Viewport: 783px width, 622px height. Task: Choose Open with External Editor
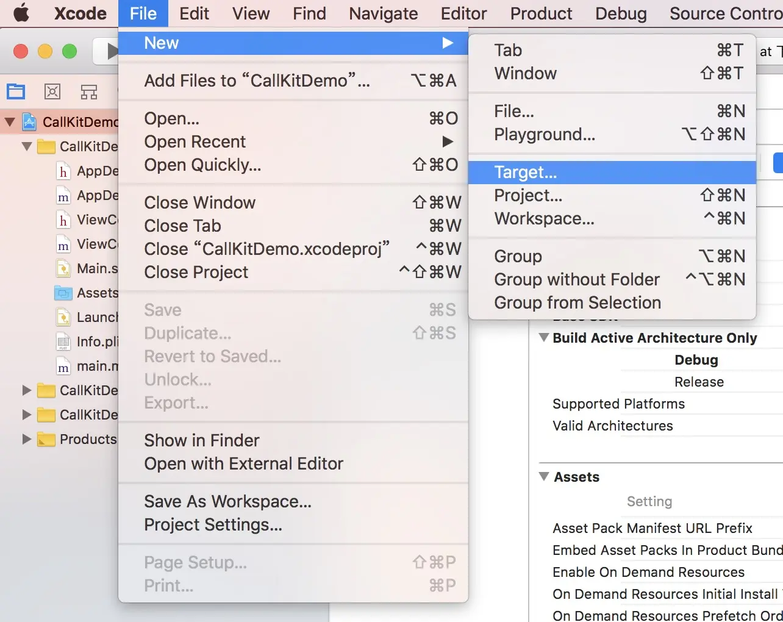(x=293, y=463)
